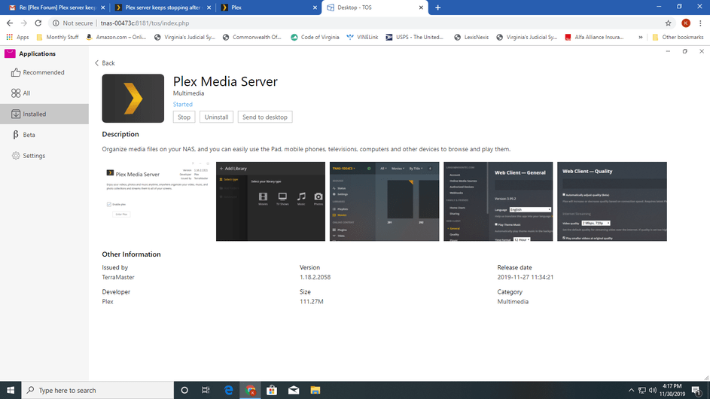
Task: Open Microsoft Store from taskbar
Action: tap(272, 390)
